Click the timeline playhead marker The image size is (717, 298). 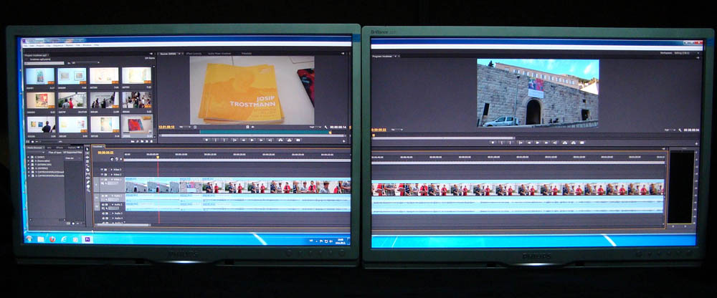point(158,157)
